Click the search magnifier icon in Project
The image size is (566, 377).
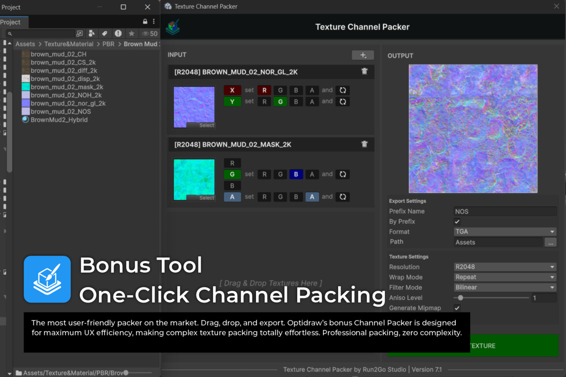pos(9,34)
